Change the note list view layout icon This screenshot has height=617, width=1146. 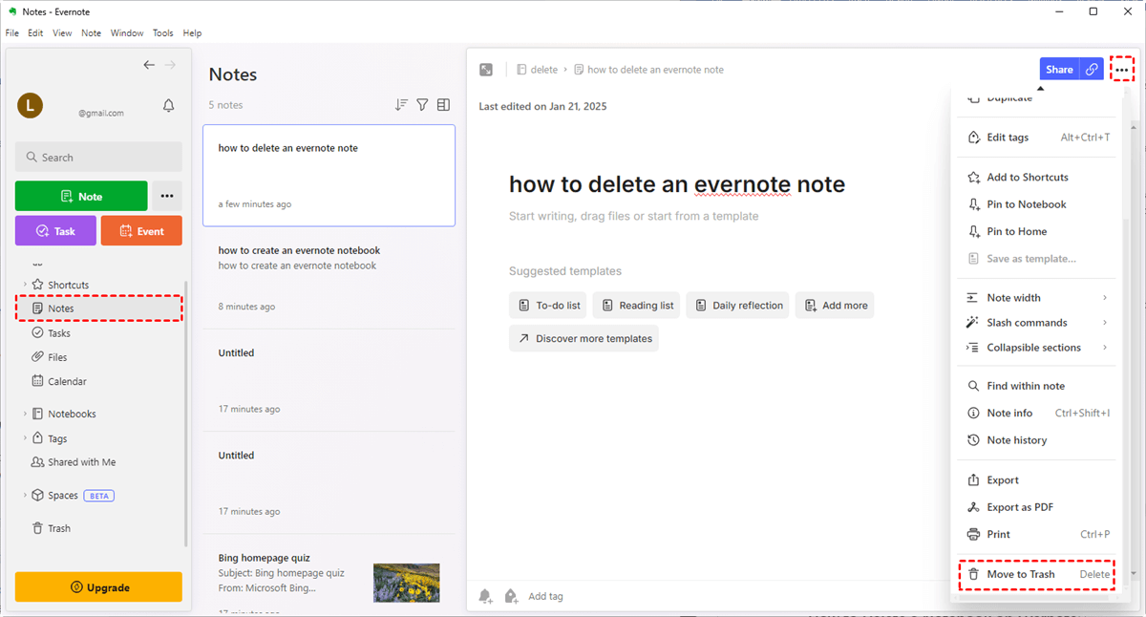(443, 105)
